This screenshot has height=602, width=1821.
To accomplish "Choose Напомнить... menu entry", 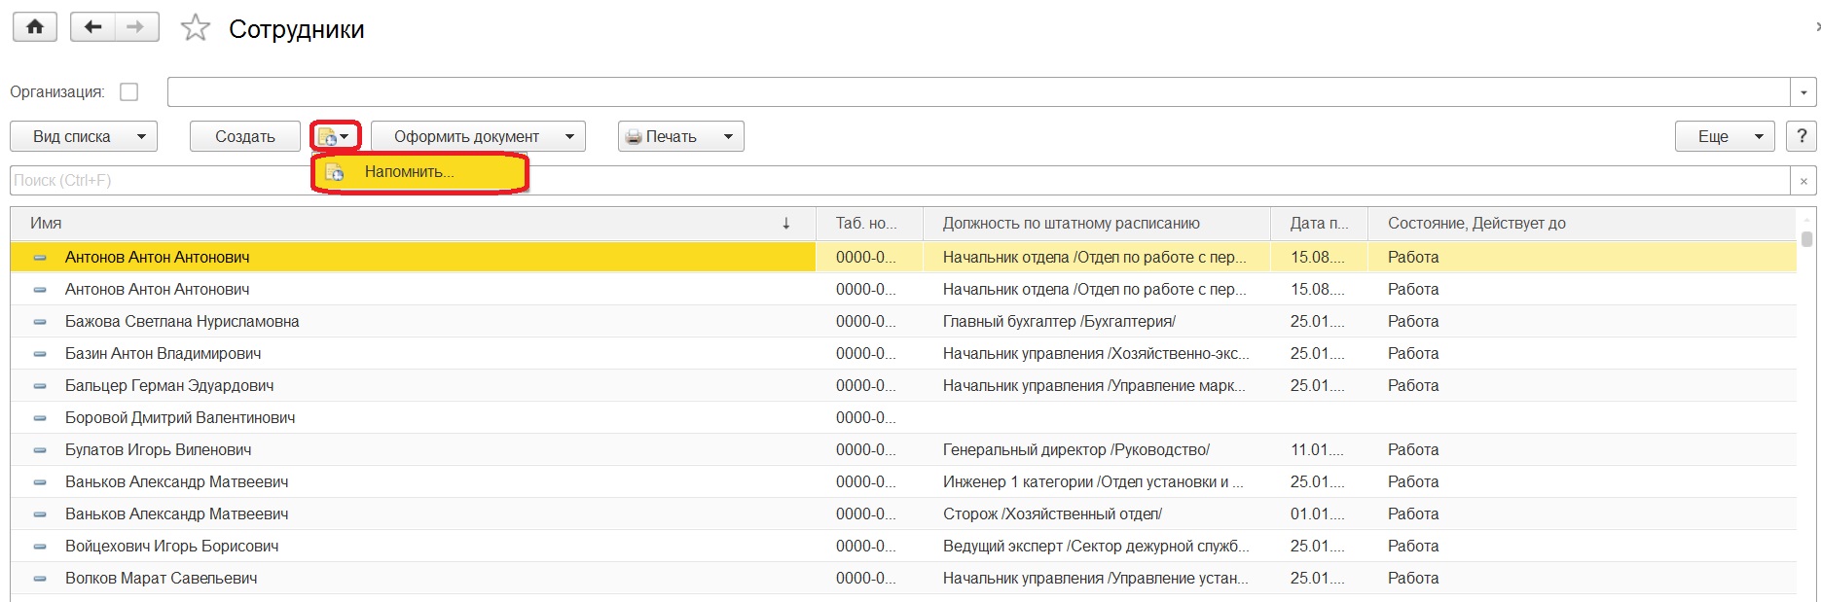I will tap(419, 172).
